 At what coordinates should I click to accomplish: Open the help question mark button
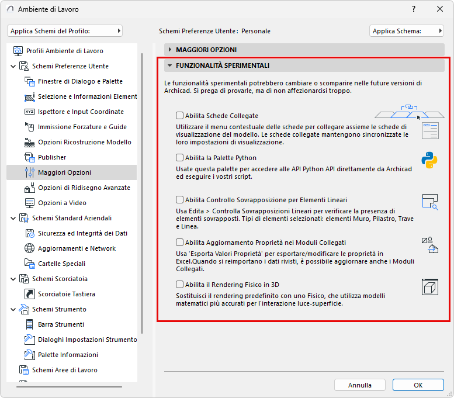414,9
